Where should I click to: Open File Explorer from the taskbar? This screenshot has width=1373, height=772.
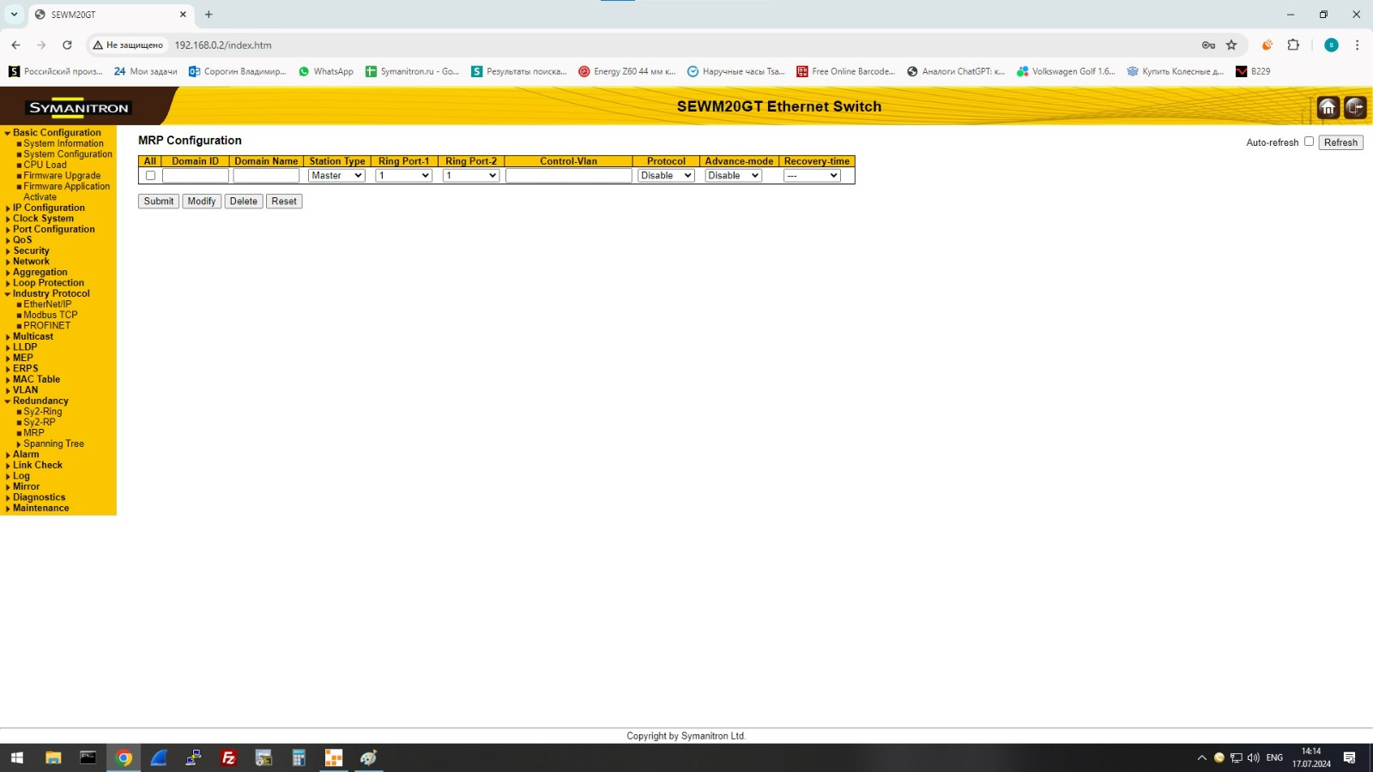[53, 757]
